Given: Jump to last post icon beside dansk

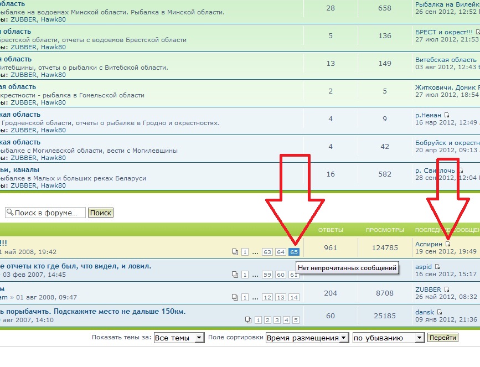Looking at the screenshot, I should (439, 312).
